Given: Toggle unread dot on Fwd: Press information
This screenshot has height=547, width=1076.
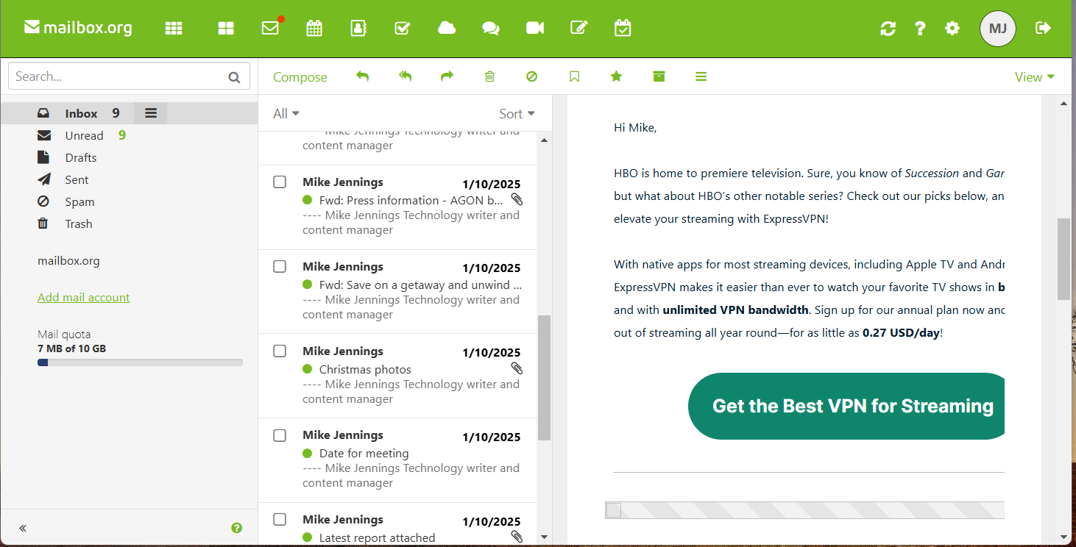Looking at the screenshot, I should coord(308,200).
